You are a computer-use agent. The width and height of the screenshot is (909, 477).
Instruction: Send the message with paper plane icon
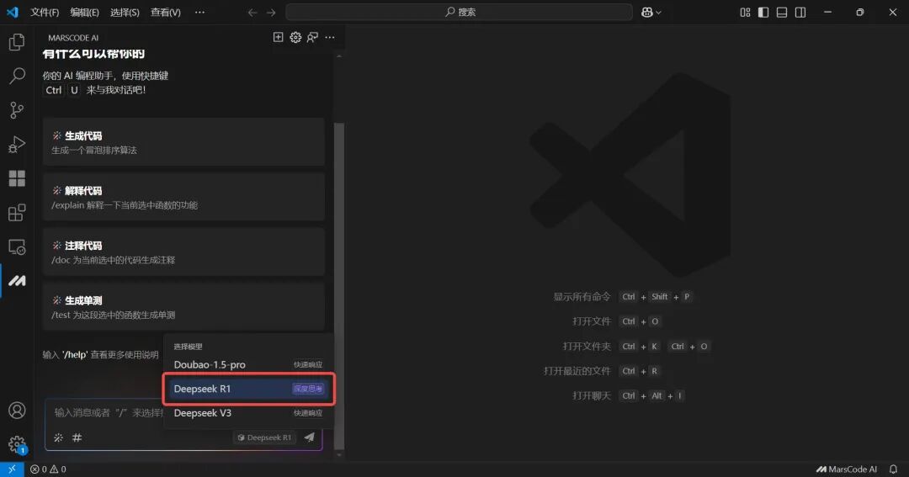(x=310, y=437)
